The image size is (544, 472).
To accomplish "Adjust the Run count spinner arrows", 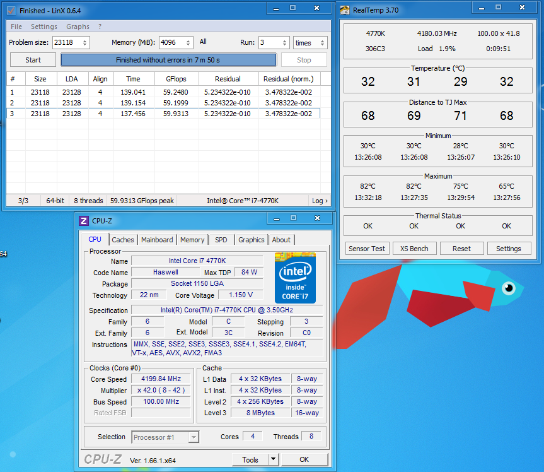I will click(284, 43).
